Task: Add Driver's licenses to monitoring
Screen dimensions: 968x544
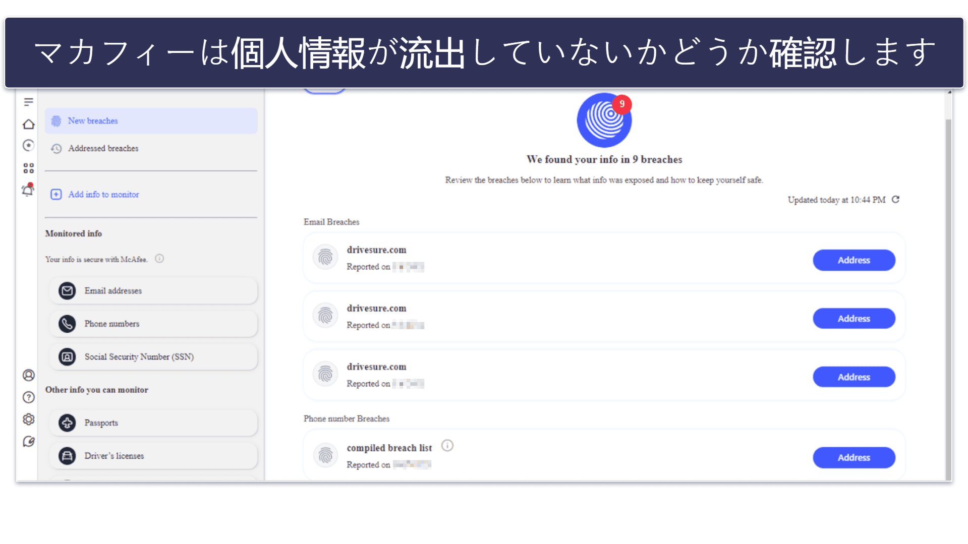Action: 153,456
